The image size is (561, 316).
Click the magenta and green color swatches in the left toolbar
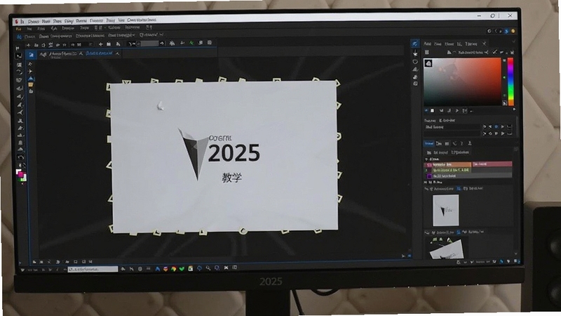click(x=21, y=175)
